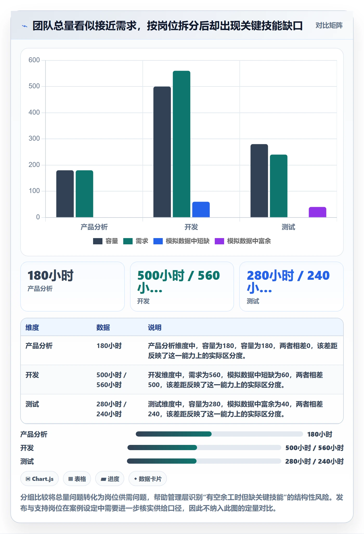This screenshot has height=534, width=364.
Task: Click the blue shortage bar under 开发
Action: tap(201, 209)
